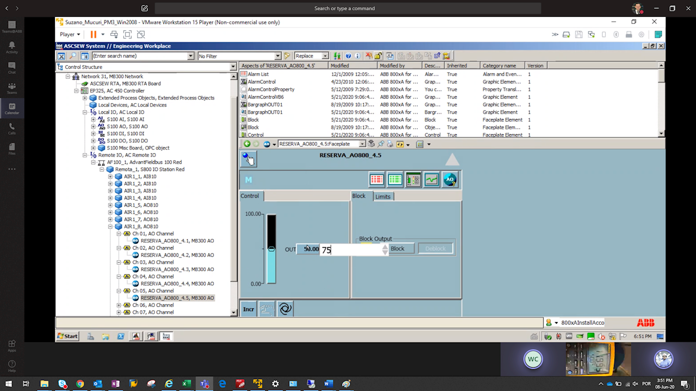Click the trend display icon
696x391 pixels.
point(431,180)
